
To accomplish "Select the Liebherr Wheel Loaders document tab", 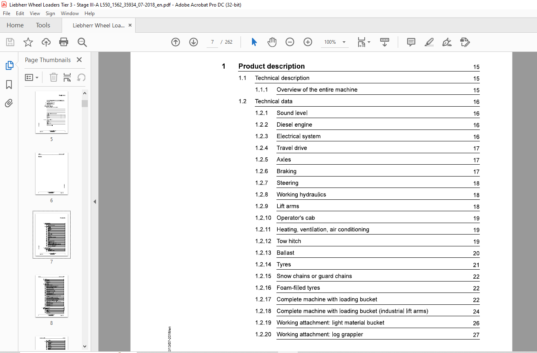I will (x=99, y=25).
